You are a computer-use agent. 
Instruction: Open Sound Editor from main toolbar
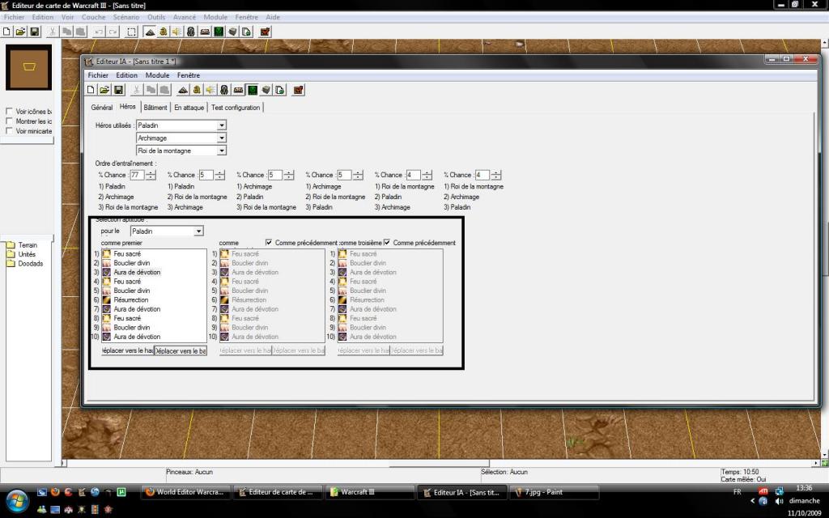tap(177, 32)
